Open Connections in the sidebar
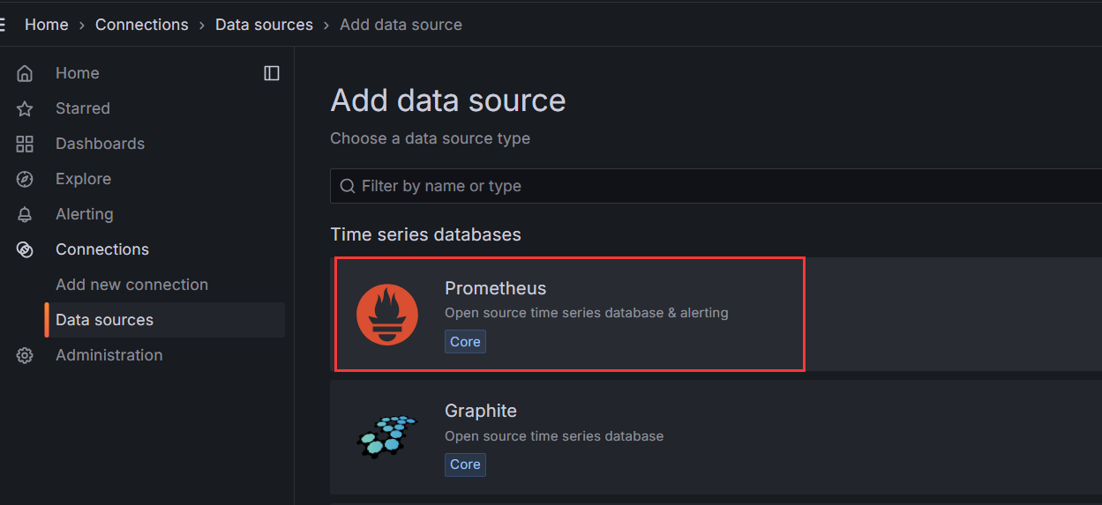 pos(102,249)
